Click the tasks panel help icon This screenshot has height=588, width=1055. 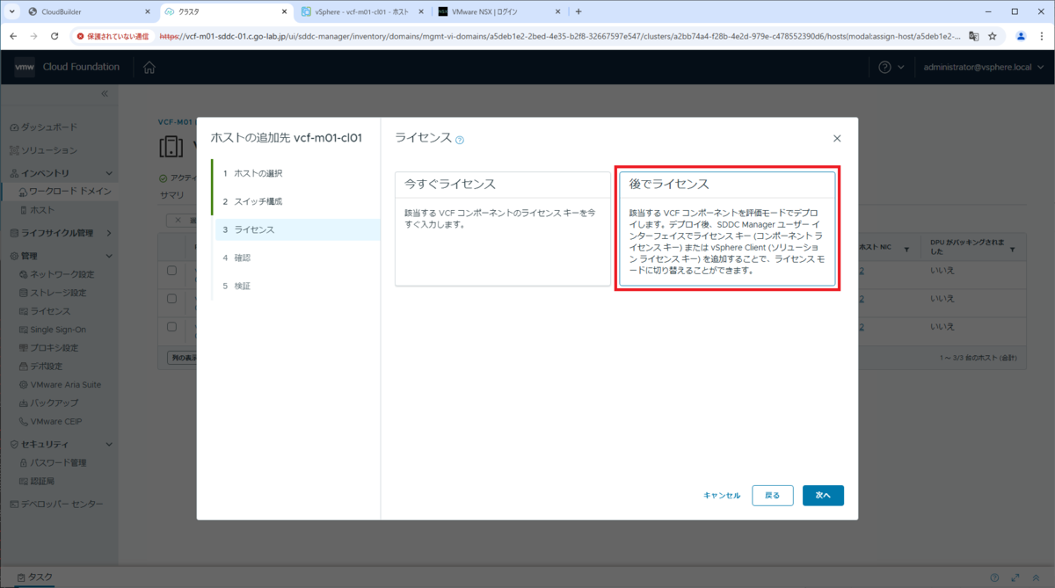pyautogui.click(x=994, y=577)
